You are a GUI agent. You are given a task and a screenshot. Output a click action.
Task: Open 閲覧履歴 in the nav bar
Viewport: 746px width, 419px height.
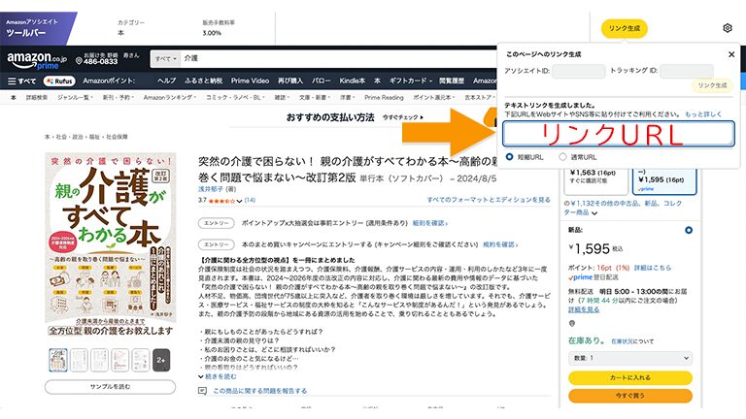click(452, 81)
